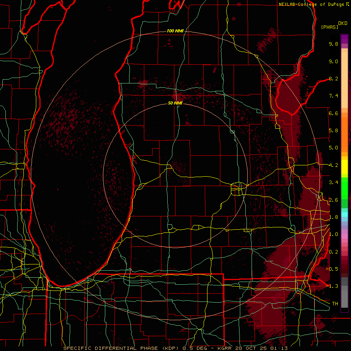Viewport: 351px width, 351px height.
Task: Click the 0.2 scale value
Action: pos(333,252)
